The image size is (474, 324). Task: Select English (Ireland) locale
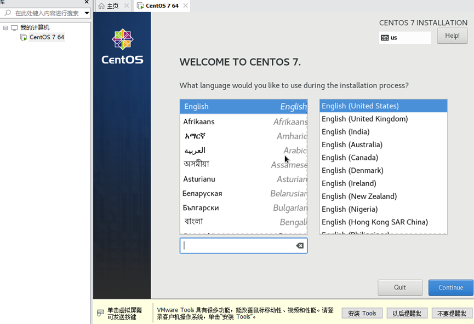(384, 183)
